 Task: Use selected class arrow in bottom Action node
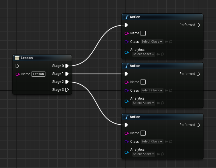pyautogui.click(x=166, y=142)
